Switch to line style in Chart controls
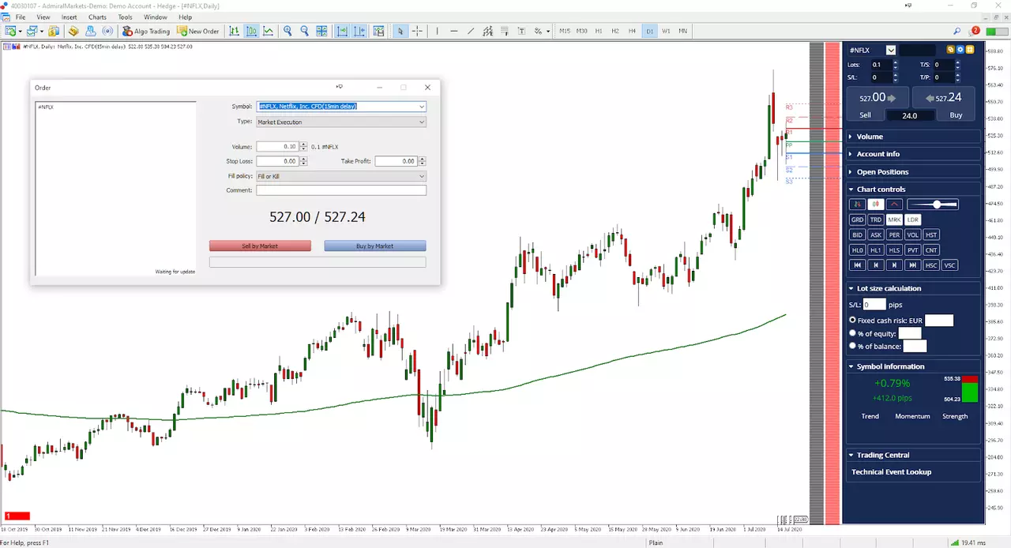The height and width of the screenshot is (548, 1011). pyautogui.click(x=894, y=205)
